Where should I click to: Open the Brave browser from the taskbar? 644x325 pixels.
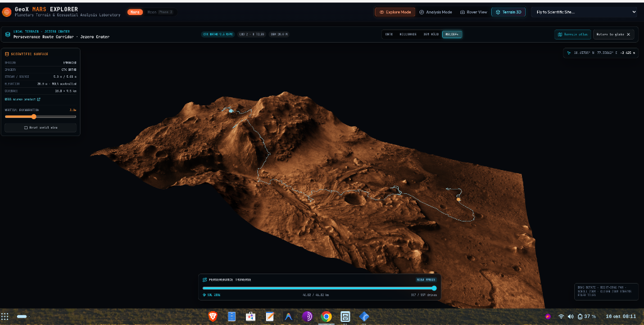(x=213, y=316)
